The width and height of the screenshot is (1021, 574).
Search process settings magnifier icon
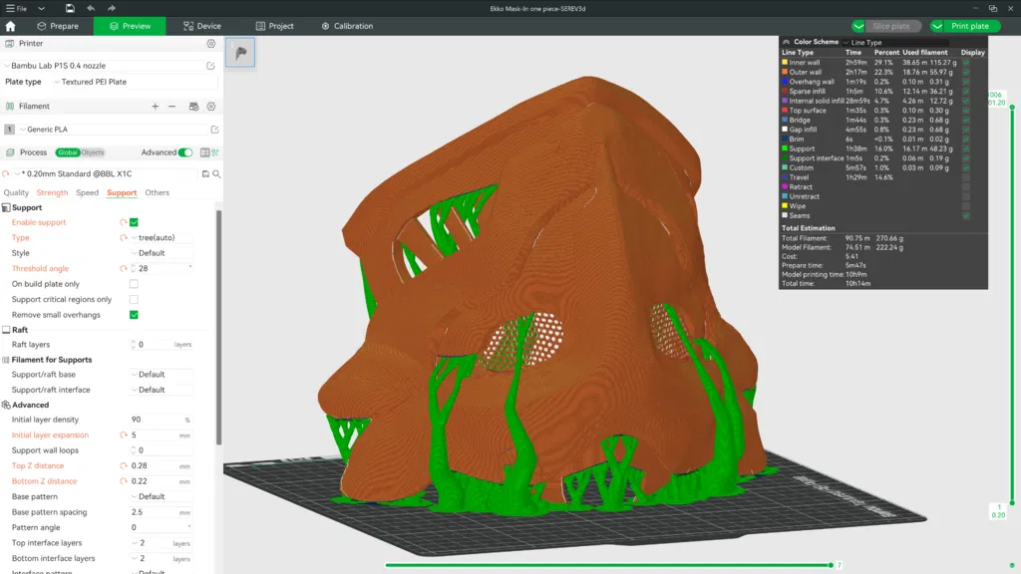click(x=216, y=173)
